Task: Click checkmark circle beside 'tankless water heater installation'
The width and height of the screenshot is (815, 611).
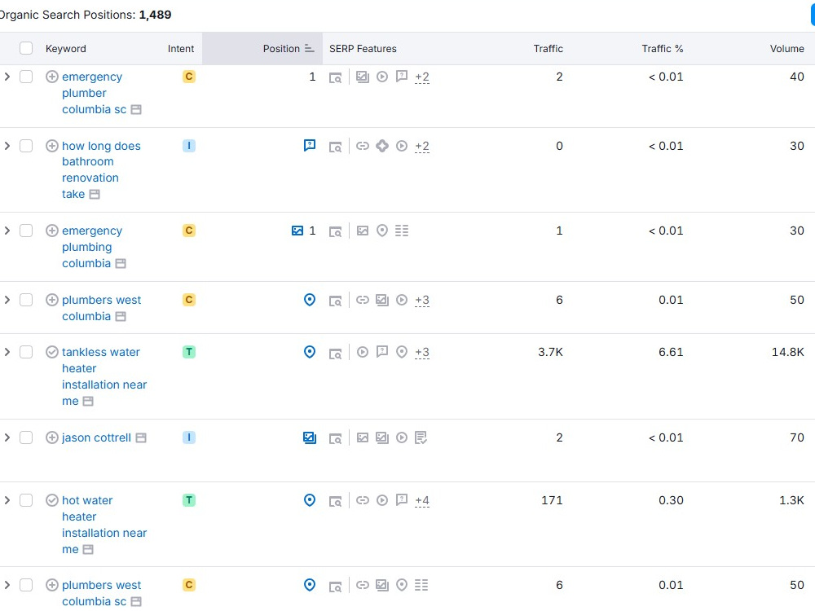Action: 51,352
